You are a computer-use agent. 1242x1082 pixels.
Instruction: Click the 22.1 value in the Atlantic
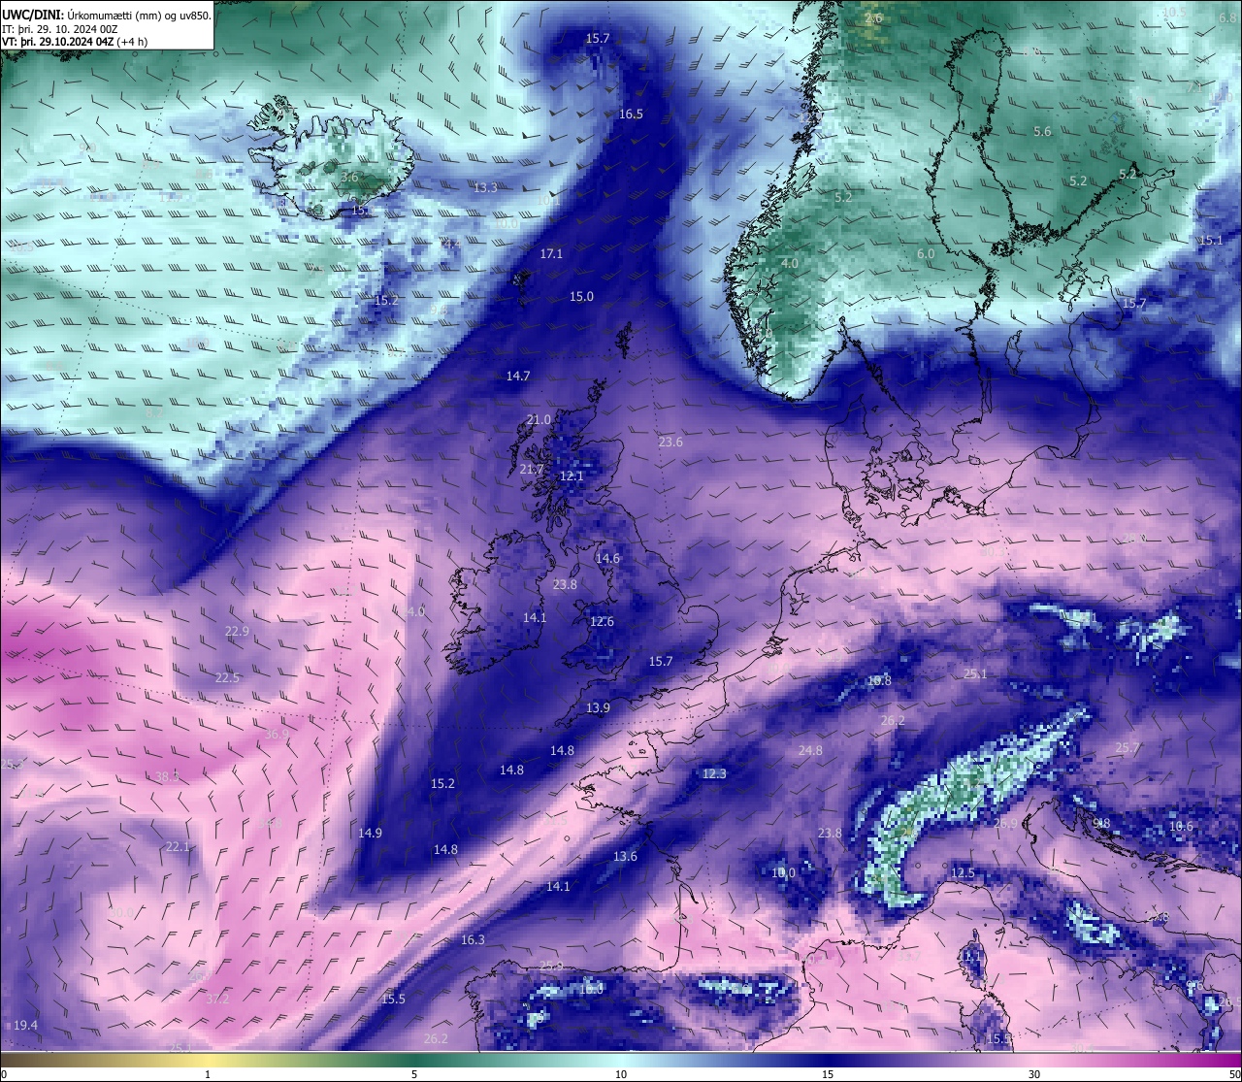177,846
